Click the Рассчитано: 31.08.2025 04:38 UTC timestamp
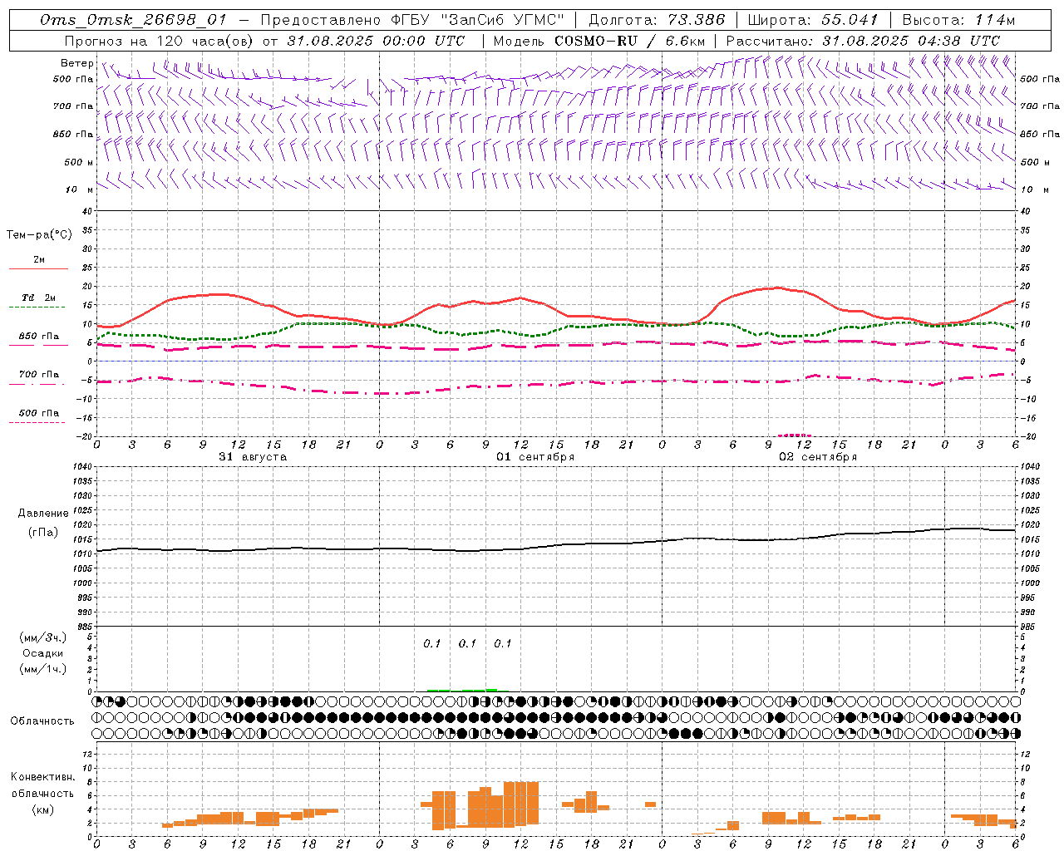 (x=864, y=40)
